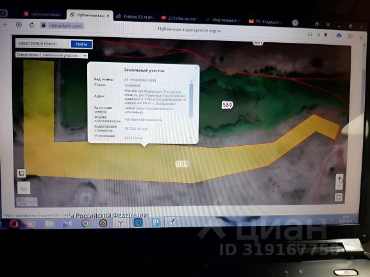Go back with browser back arrow
Image resolution: width=370 pixels, height=277 pixels.
(6, 24)
